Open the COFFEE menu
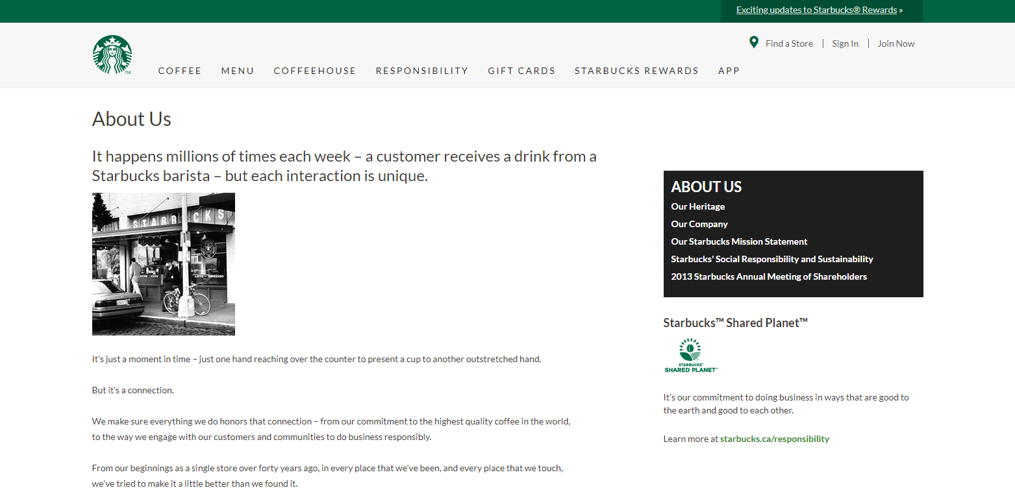Screen dimensions: 1015x503 [180, 71]
